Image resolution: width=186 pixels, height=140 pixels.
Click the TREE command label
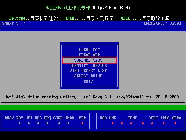[x=70, y=18]
